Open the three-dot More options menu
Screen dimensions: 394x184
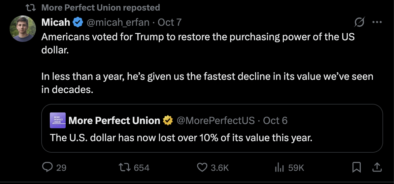(x=377, y=22)
